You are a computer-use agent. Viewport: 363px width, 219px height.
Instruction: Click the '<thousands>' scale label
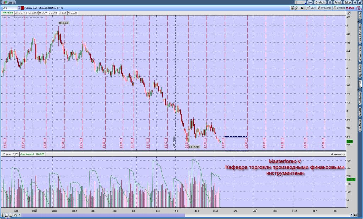tap(338, 154)
